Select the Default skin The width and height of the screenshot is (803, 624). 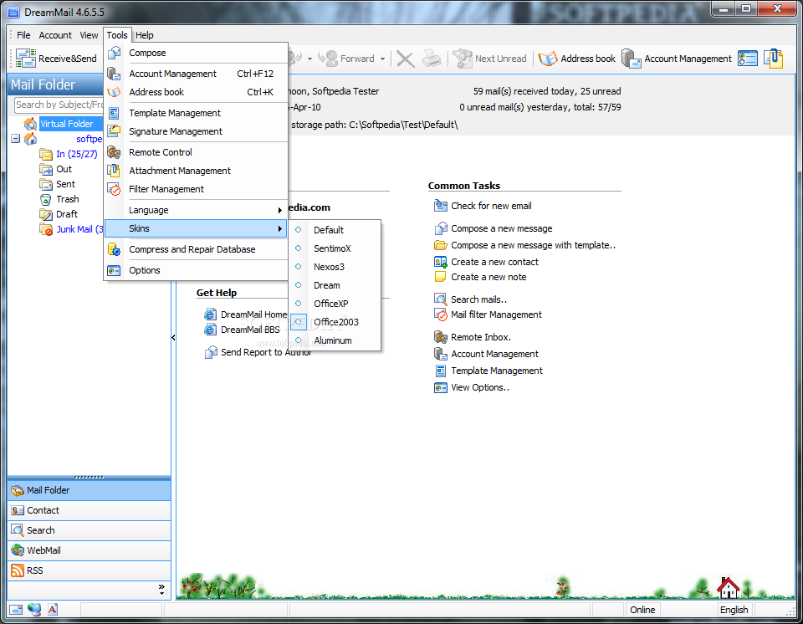pyautogui.click(x=335, y=230)
